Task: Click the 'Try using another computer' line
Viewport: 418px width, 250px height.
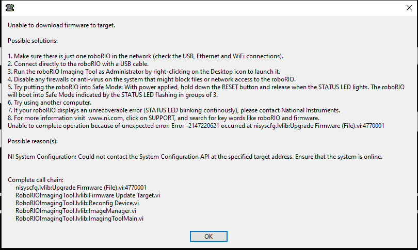Action: (x=50, y=103)
